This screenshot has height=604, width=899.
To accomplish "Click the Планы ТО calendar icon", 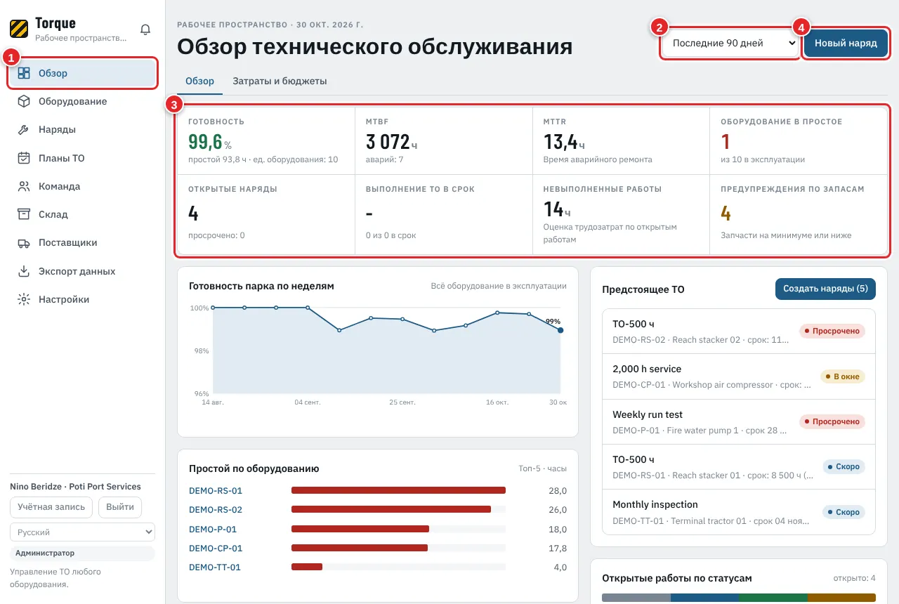I will (24, 158).
